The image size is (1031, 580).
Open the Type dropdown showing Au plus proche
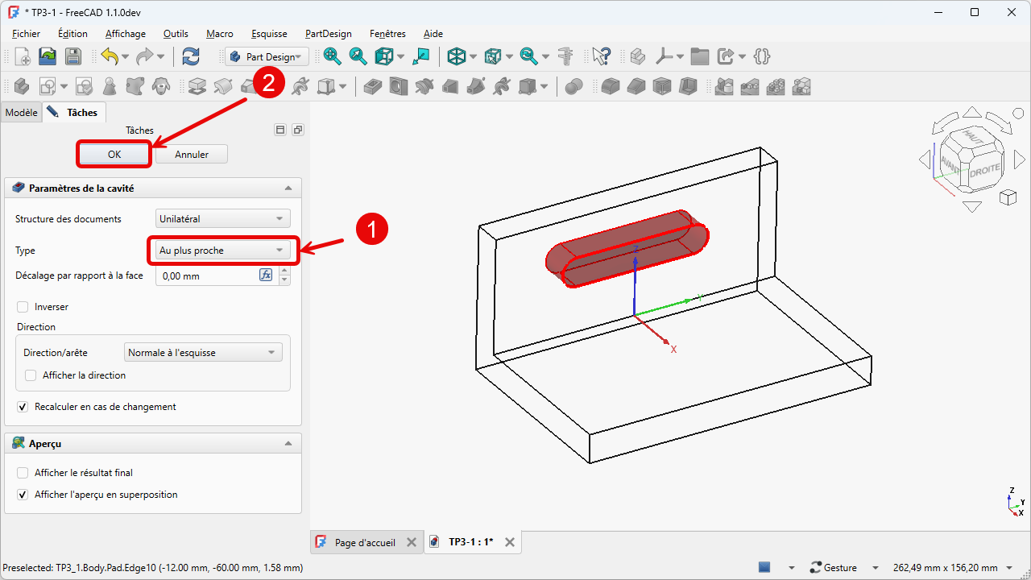(223, 251)
